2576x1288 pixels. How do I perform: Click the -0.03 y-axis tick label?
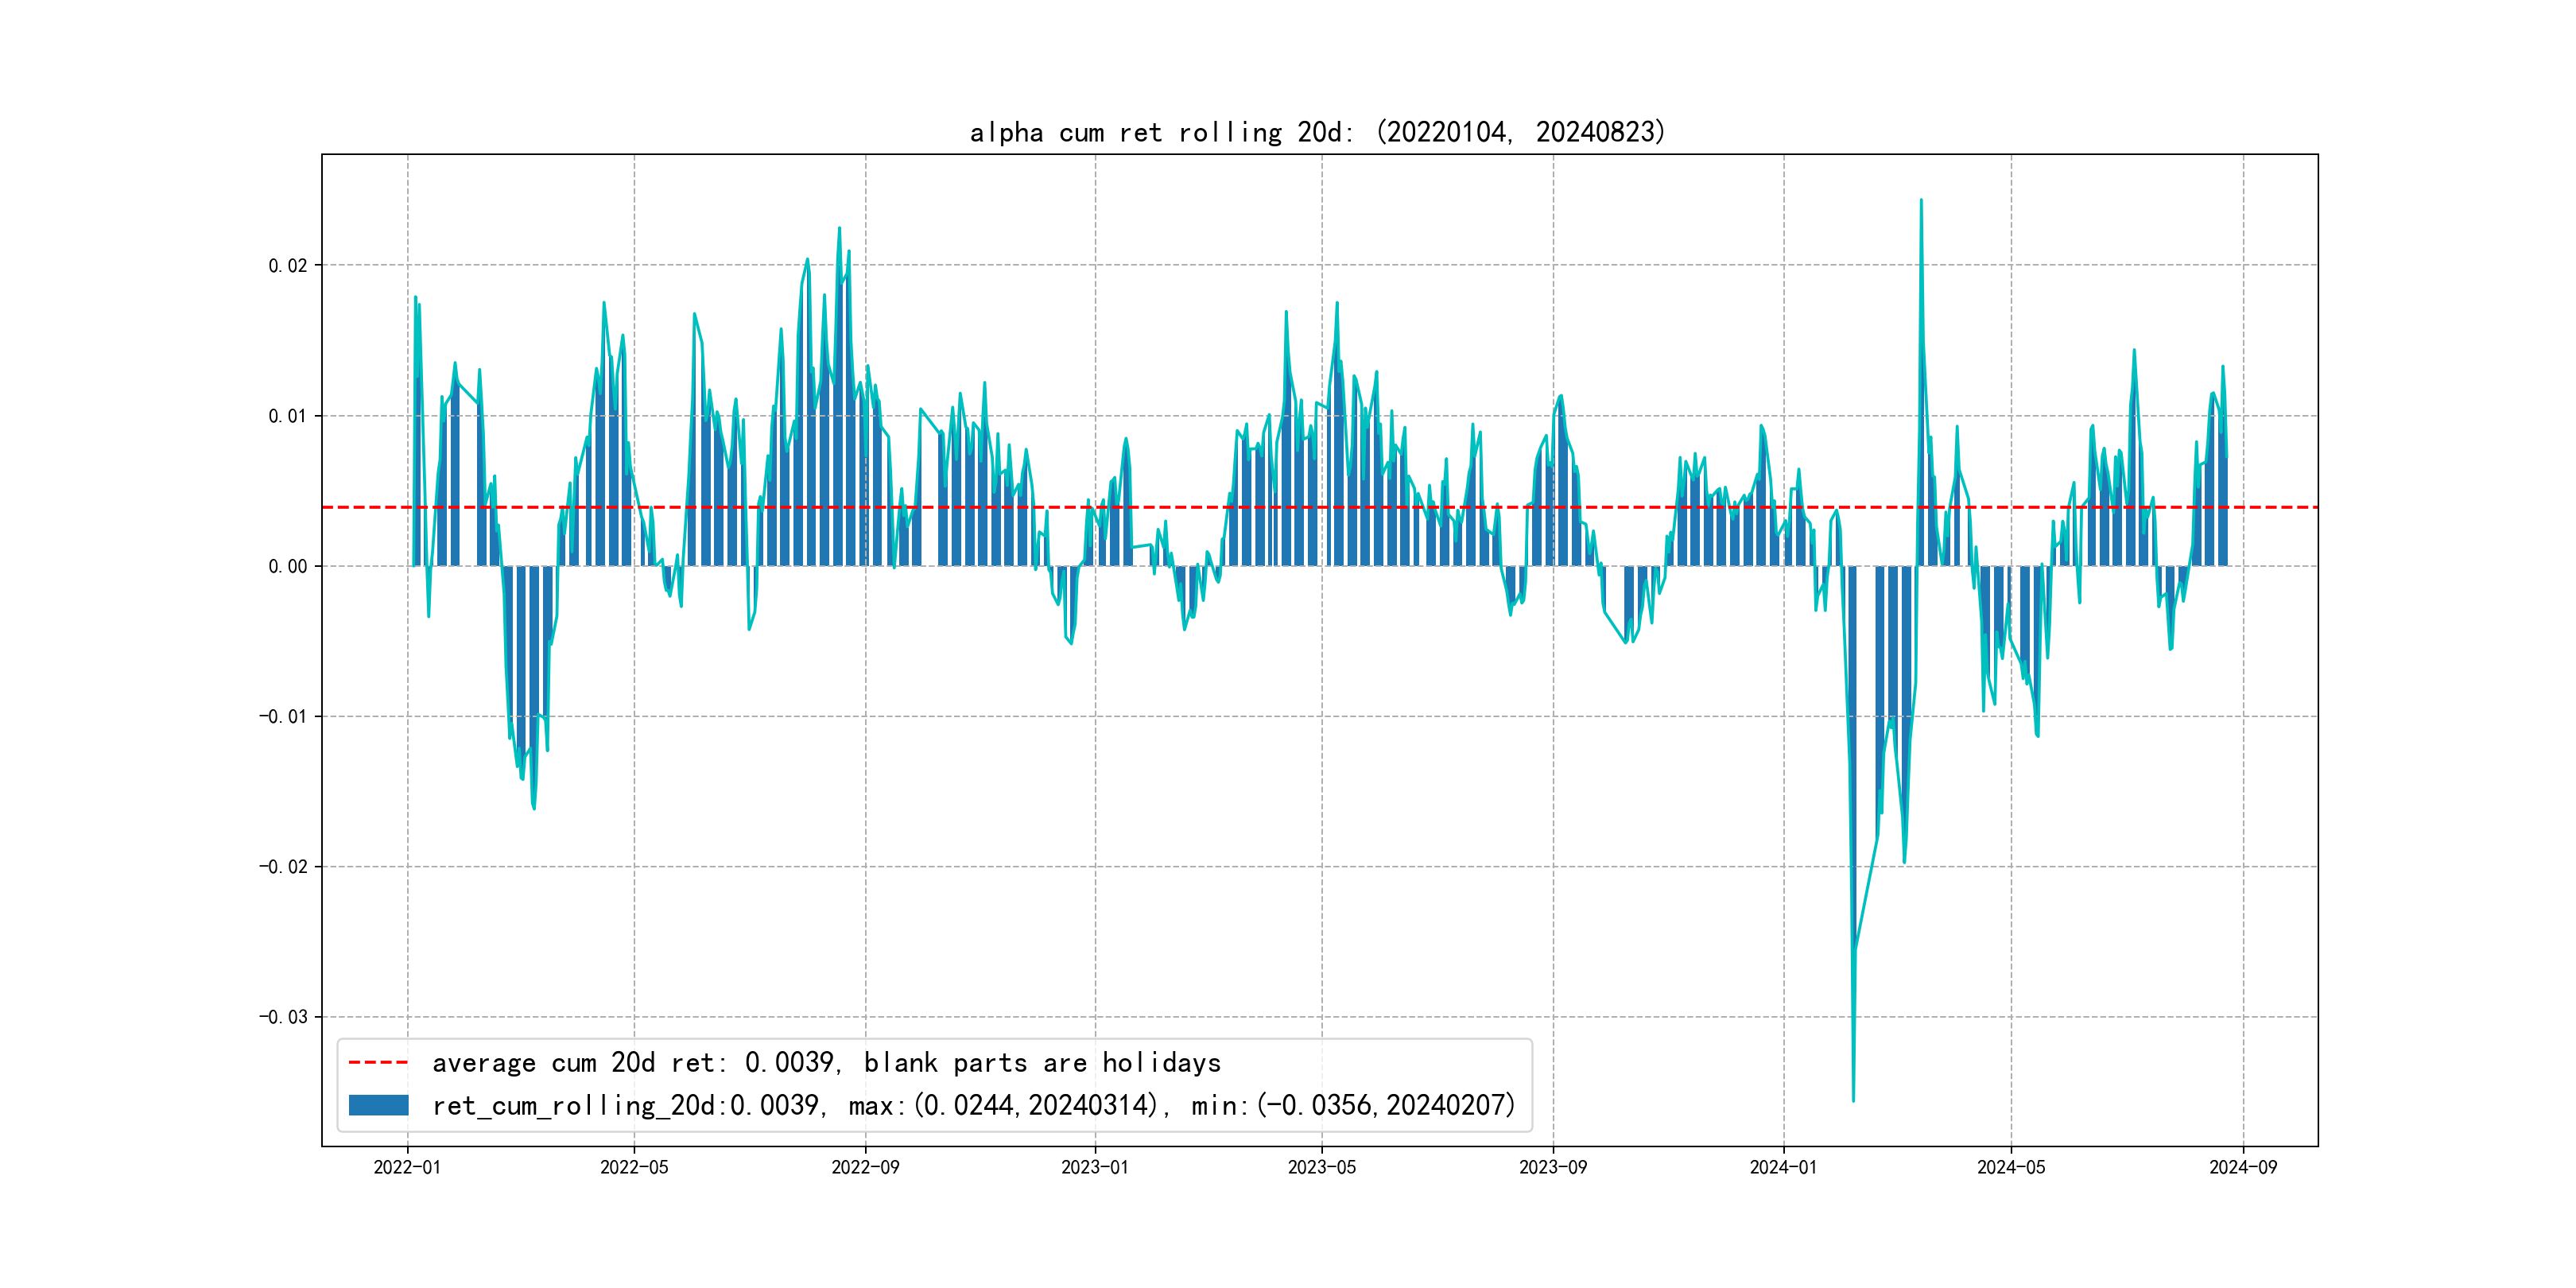[x=283, y=1017]
